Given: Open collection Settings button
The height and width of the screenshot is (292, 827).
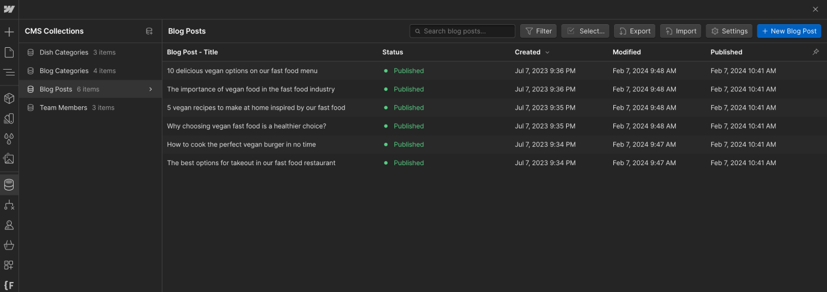Looking at the screenshot, I should 729,31.
